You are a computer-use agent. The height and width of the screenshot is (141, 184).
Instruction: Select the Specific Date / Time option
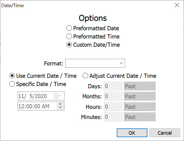[12, 84]
